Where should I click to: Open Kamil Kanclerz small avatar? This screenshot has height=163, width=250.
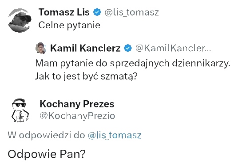(41, 48)
